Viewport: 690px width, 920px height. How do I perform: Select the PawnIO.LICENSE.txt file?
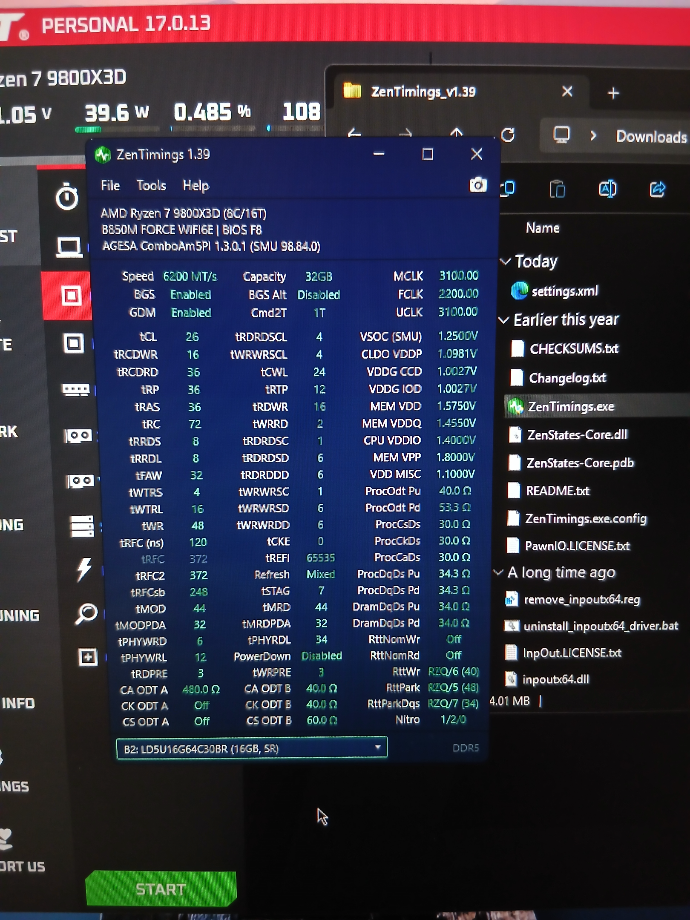click(x=577, y=546)
